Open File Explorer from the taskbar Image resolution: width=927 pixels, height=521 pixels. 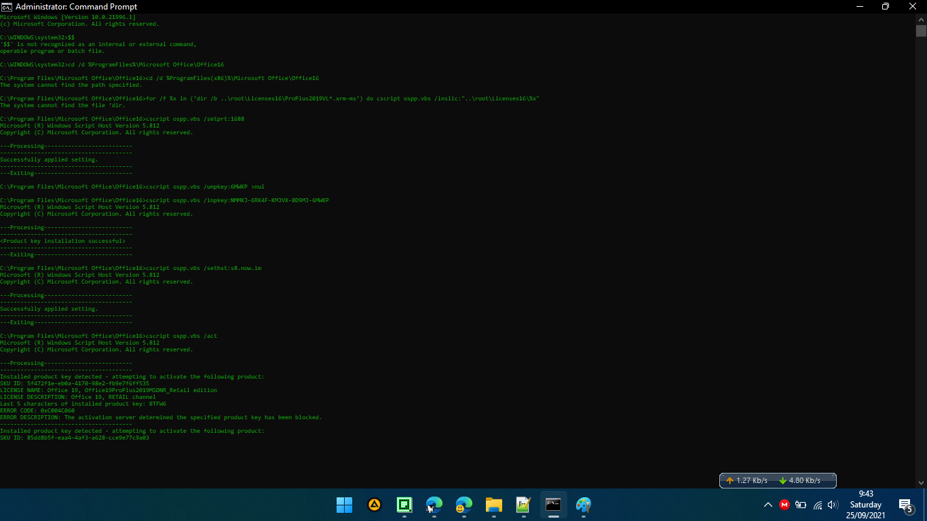pos(493,505)
